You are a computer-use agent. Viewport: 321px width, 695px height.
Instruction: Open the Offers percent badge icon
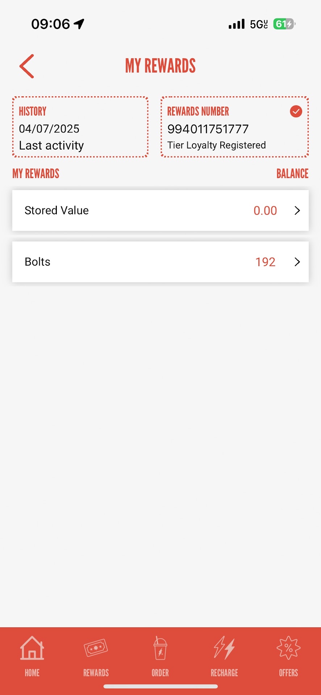pos(288,648)
